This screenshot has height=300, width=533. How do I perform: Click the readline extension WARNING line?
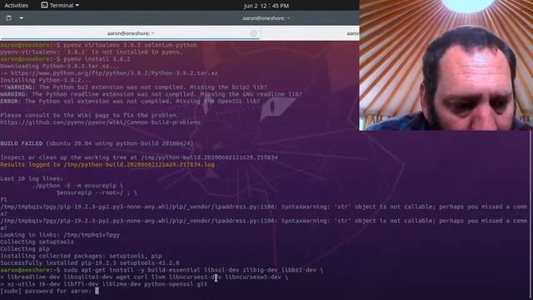coord(152,94)
